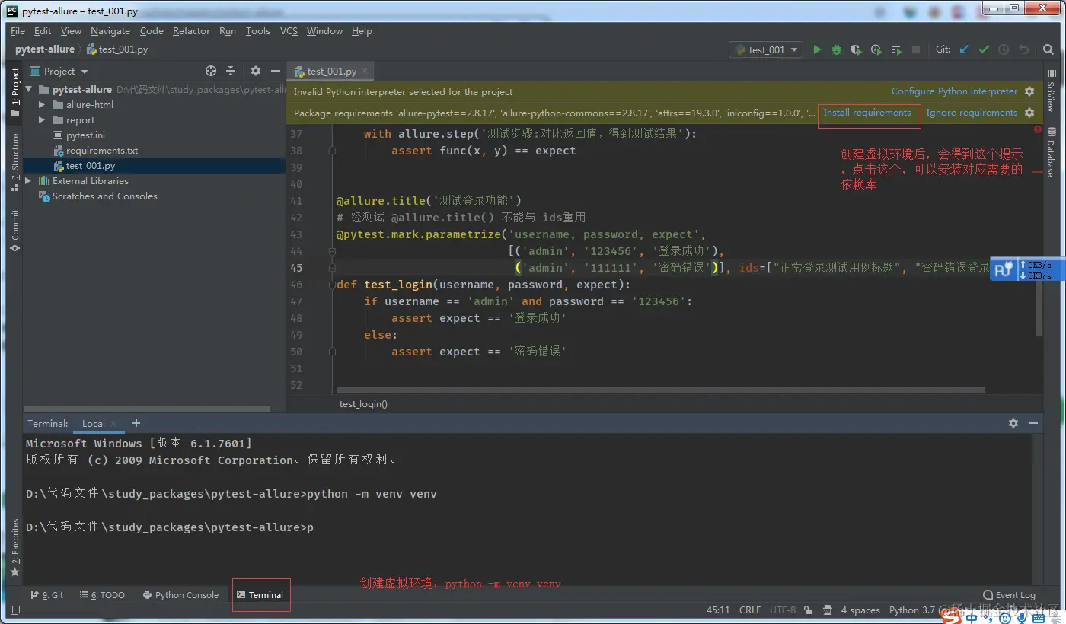The image size is (1066, 624).
Task: Run test_001 with Coverage
Action: coord(856,49)
